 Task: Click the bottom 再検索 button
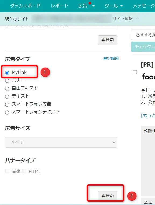108,196
